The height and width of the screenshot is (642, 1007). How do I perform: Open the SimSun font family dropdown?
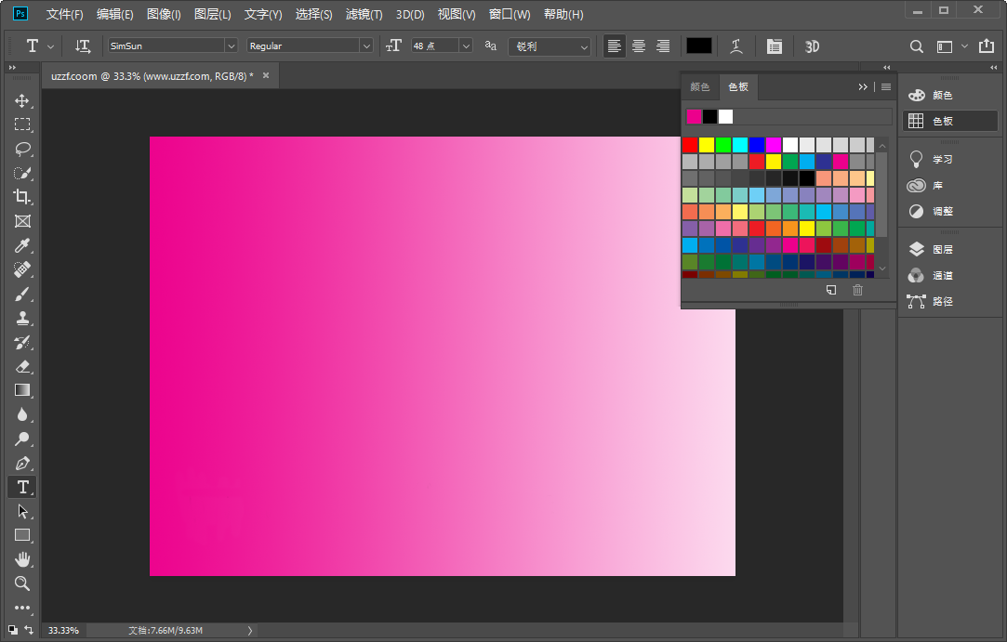[231, 46]
